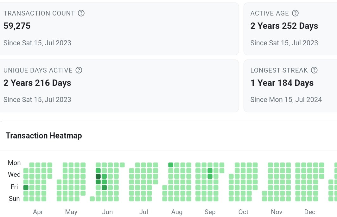Select the TRANSACTION COUNT label
Screen dimensions: 337x217
(39, 13)
